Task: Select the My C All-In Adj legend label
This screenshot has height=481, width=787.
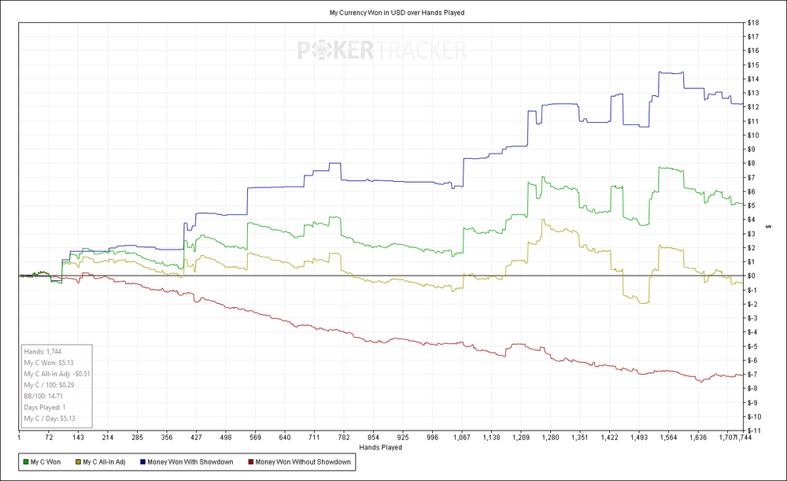Action: click(105, 462)
